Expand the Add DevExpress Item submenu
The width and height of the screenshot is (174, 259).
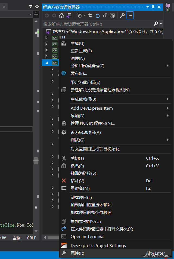[x=168, y=108]
